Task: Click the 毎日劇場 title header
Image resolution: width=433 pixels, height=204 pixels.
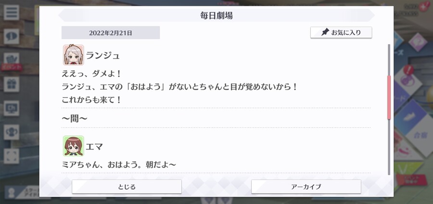Action: point(216,15)
